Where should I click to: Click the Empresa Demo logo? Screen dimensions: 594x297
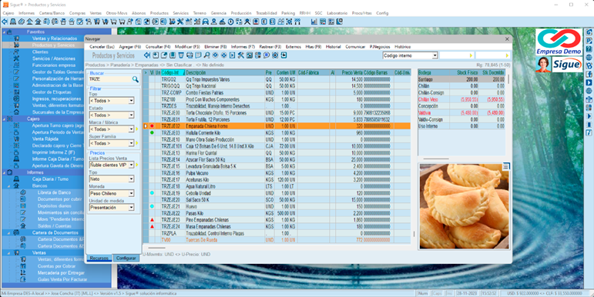coord(559,42)
